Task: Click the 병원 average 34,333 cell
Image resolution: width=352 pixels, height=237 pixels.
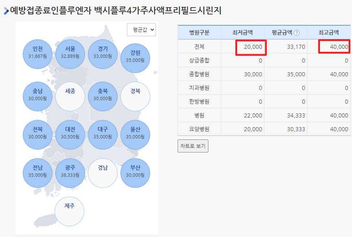Action: pyautogui.click(x=286, y=115)
